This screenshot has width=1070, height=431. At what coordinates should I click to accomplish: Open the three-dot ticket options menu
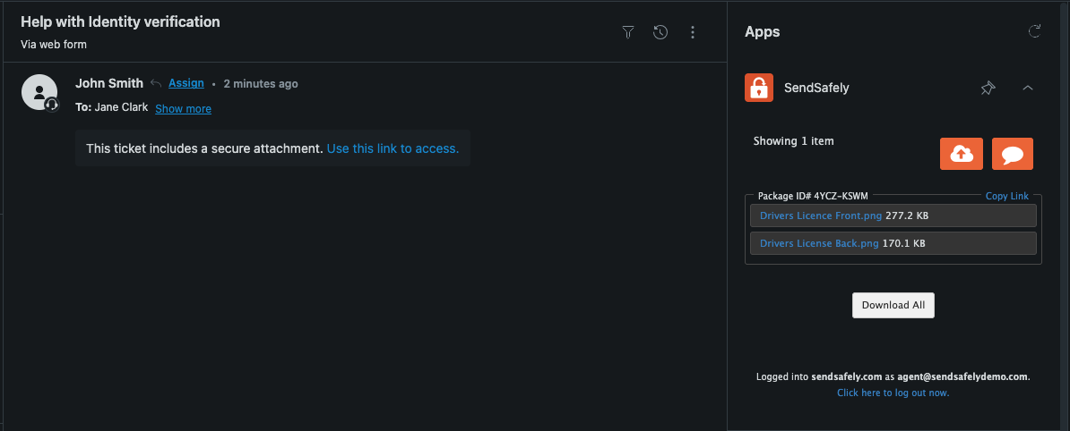coord(693,32)
